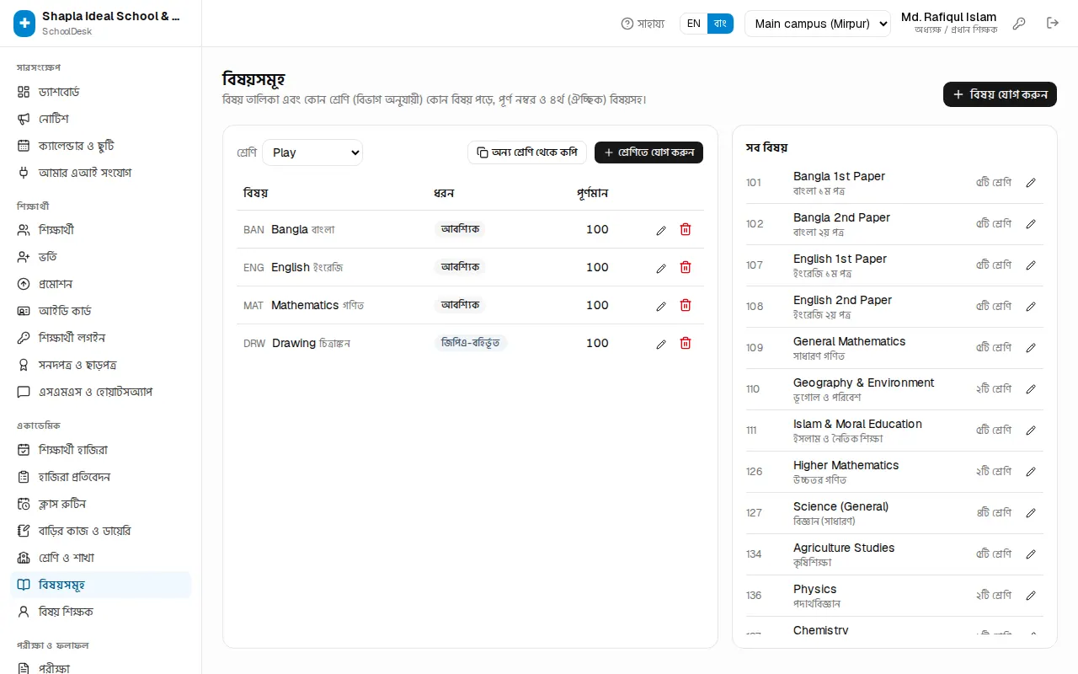Open নোটিশ in the sidebar

pyautogui.click(x=101, y=119)
